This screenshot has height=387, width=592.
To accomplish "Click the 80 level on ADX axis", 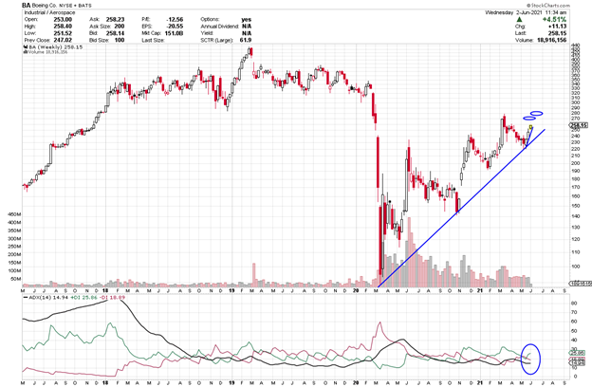I will [x=574, y=304].
